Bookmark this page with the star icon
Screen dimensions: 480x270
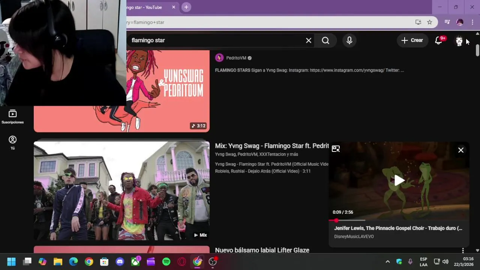[x=430, y=22]
